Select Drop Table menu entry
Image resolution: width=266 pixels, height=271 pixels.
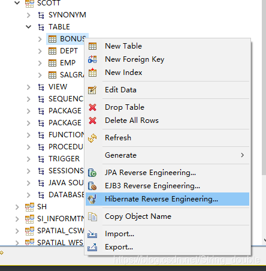point(167,107)
